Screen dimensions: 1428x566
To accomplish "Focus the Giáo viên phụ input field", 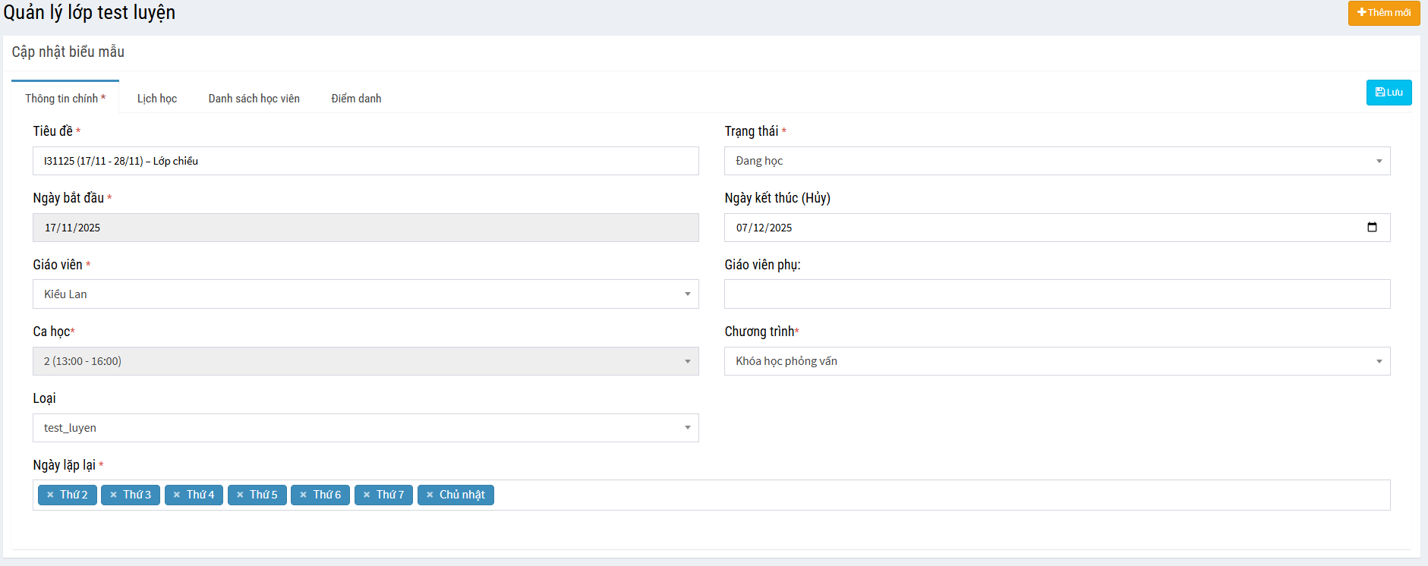I will click(x=1057, y=294).
